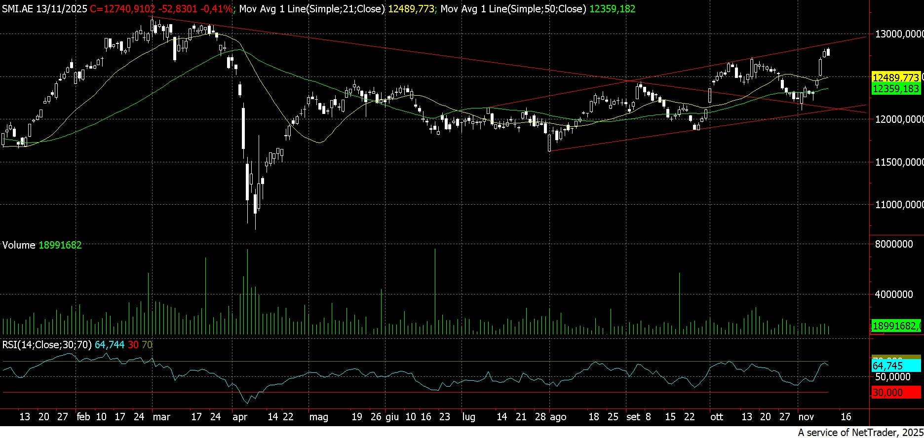Click the 'ott' month on the time axis

coord(716,417)
